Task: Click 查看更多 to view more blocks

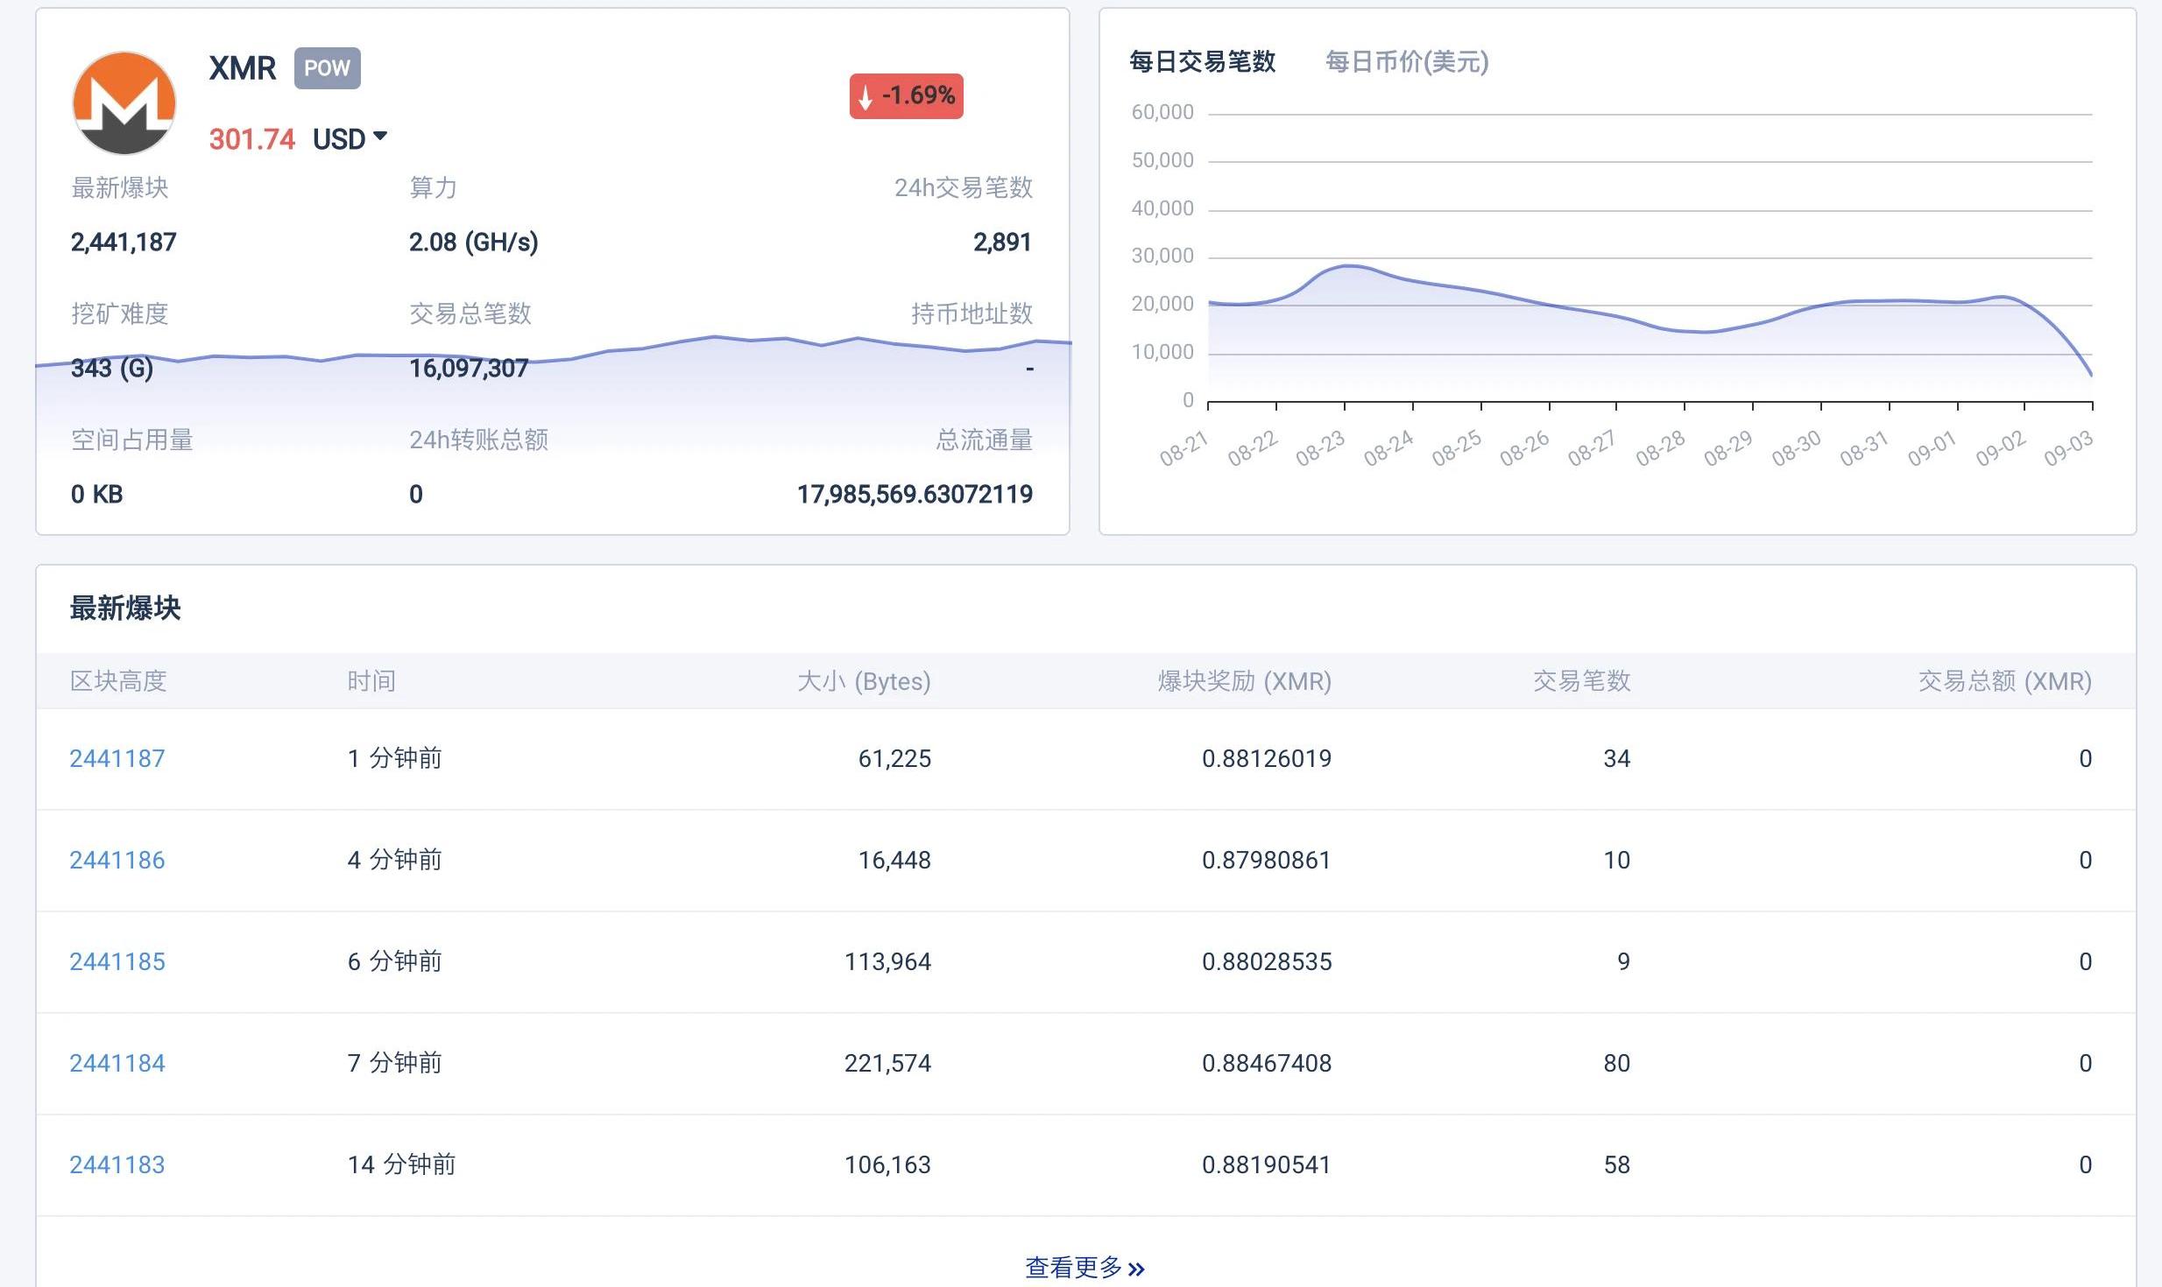Action: point(1074,1267)
